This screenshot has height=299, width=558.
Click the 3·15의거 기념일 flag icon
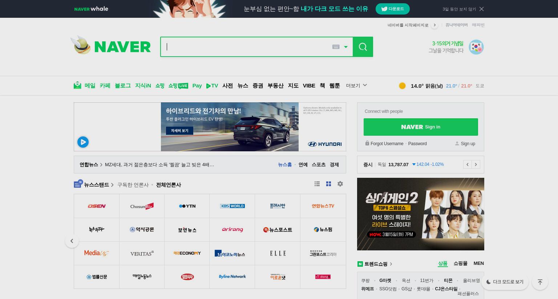(476, 47)
